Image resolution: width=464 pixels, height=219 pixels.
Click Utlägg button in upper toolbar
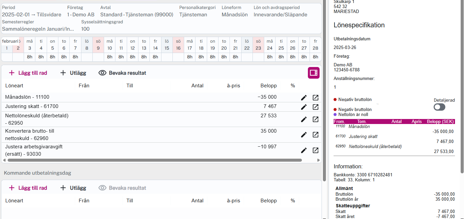[73, 73]
